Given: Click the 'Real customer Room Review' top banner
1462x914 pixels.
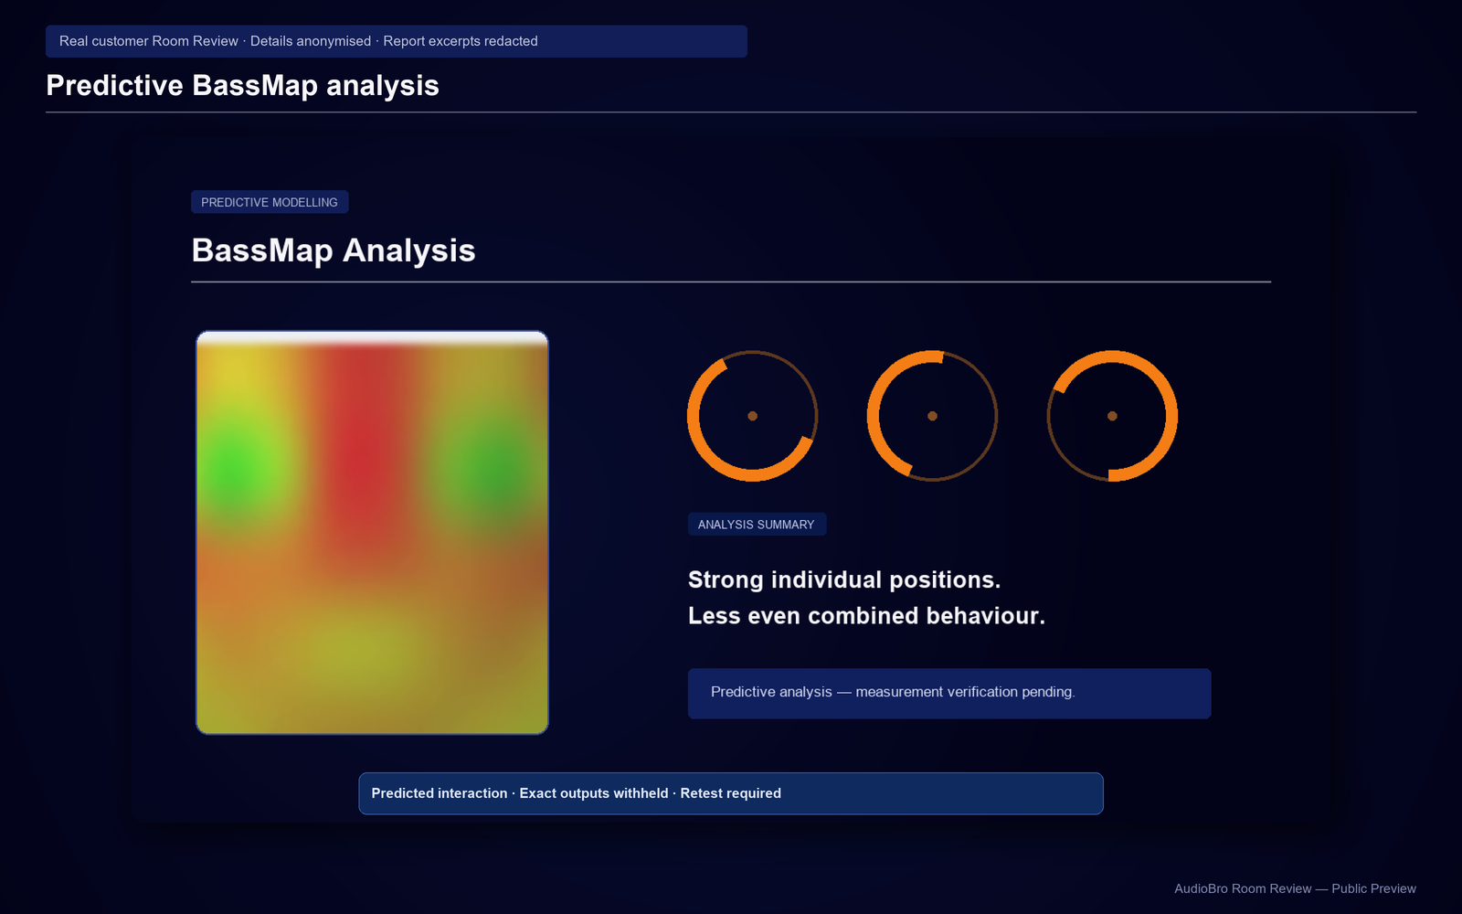Looking at the screenshot, I should pyautogui.click(x=397, y=41).
